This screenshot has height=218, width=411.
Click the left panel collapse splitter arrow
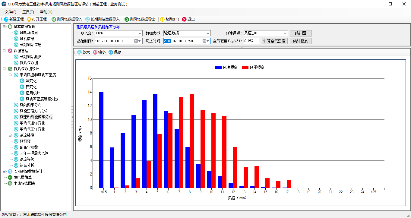[72, 117]
